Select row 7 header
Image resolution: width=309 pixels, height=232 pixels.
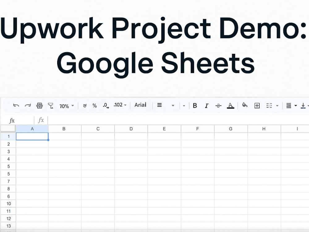coord(8,181)
